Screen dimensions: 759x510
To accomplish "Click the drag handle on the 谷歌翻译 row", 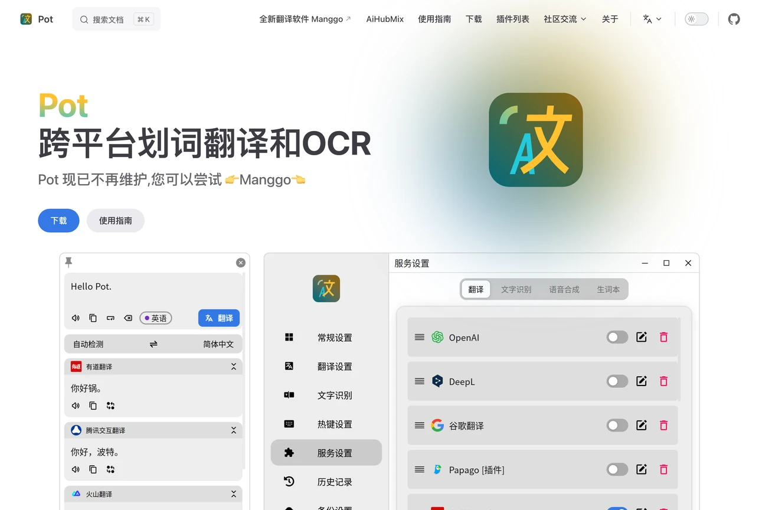I will pos(420,425).
